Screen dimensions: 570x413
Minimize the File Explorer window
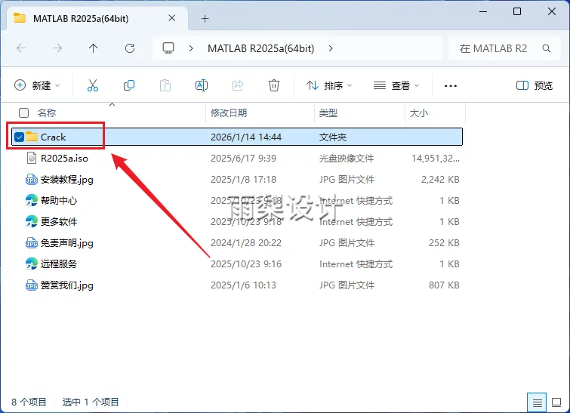(483, 11)
